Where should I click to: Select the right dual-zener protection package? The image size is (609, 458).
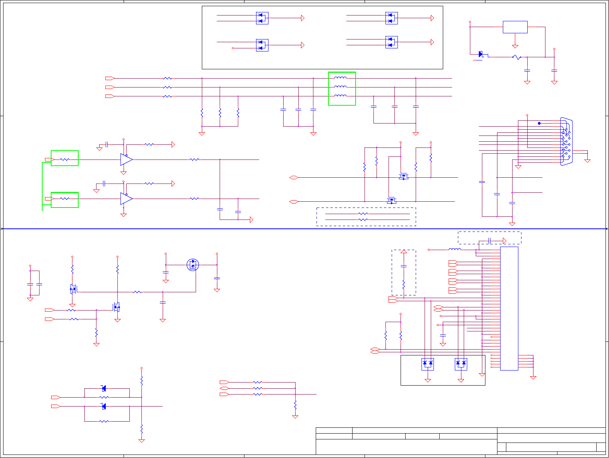tap(461, 364)
